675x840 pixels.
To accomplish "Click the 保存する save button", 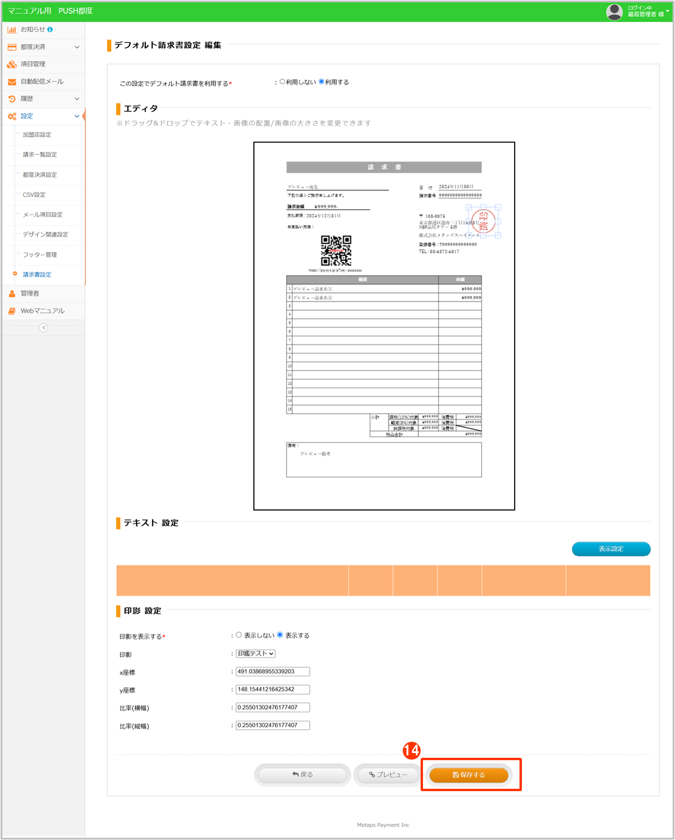I will 469,775.
